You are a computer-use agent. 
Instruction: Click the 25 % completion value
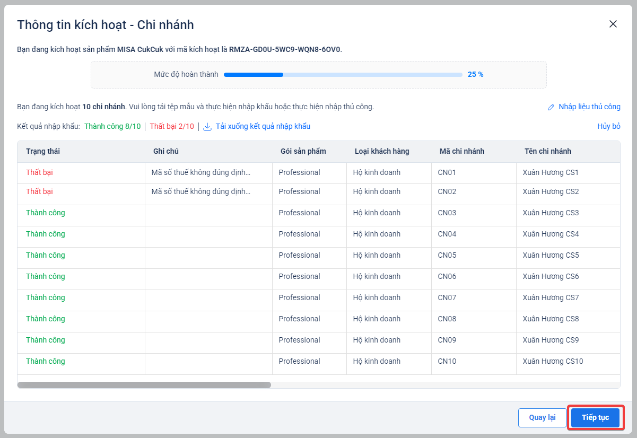[x=475, y=74]
